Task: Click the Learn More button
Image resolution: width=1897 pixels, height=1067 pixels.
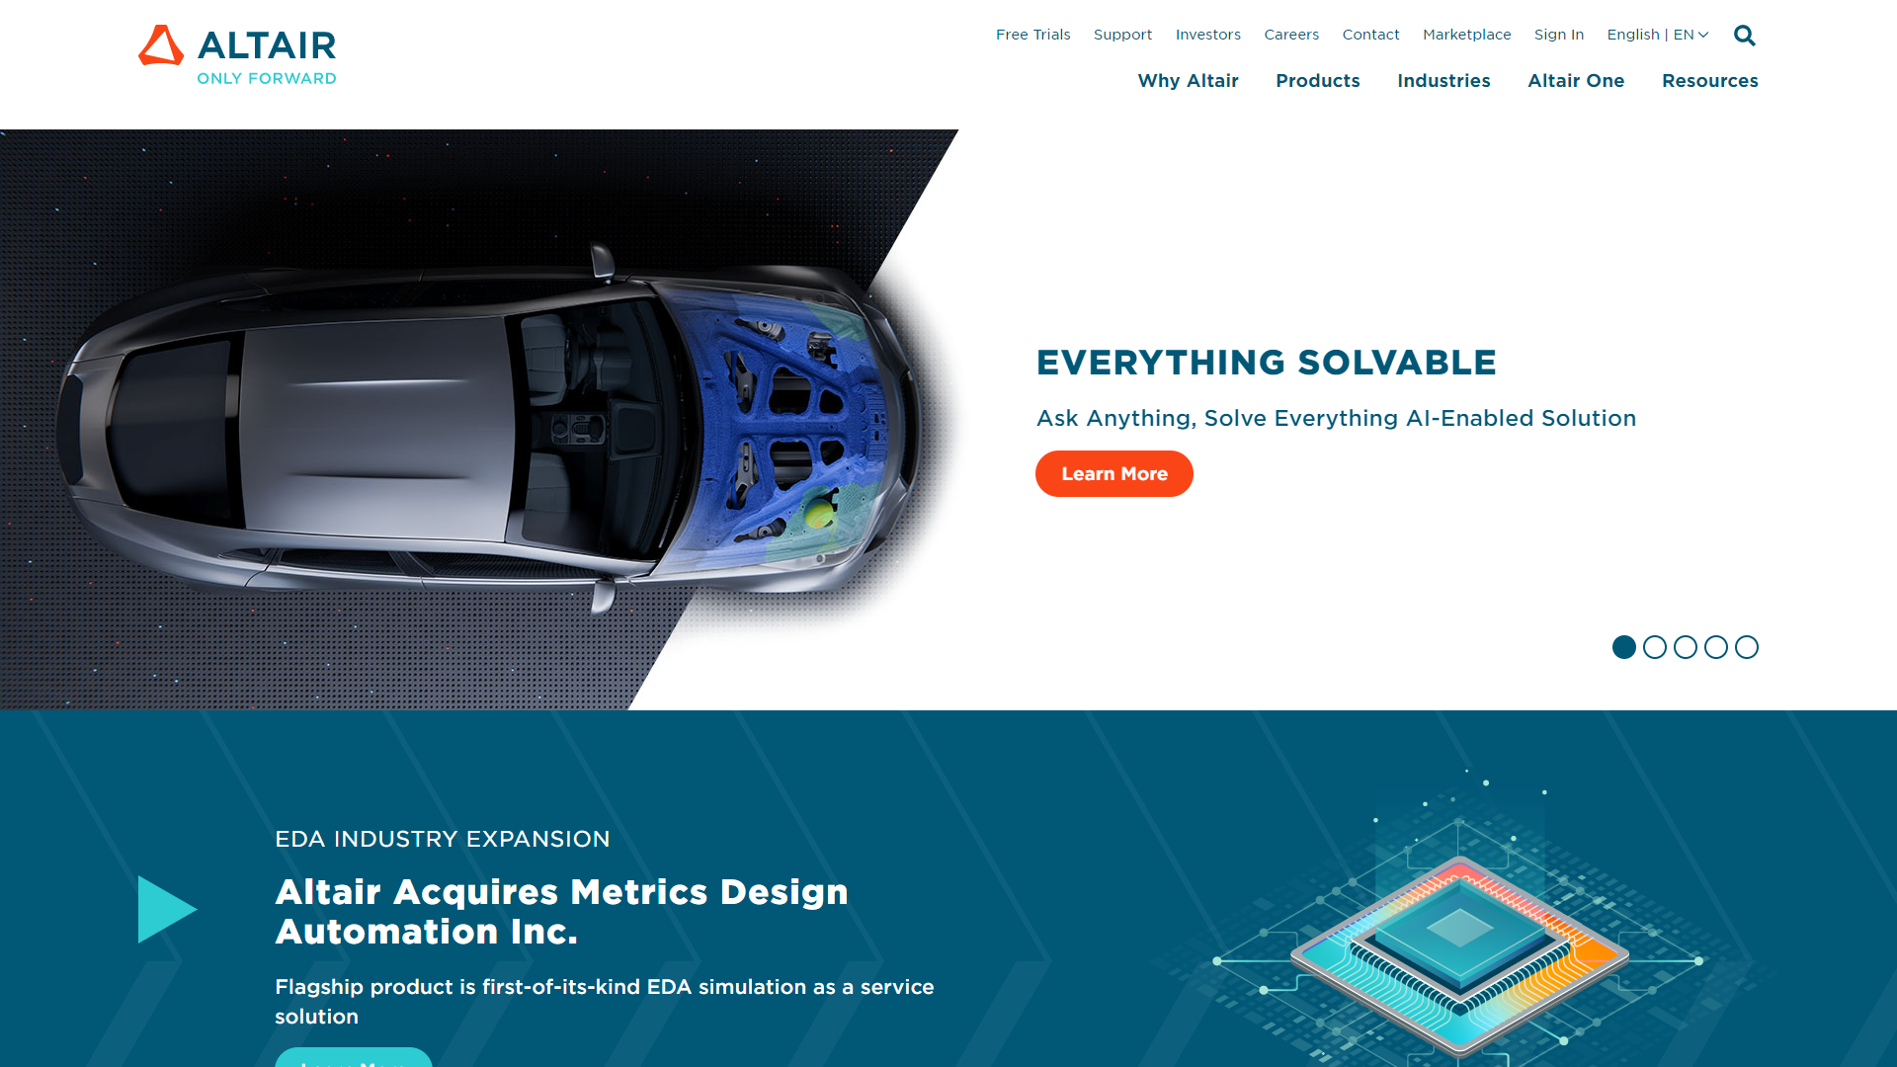Action: (x=1113, y=473)
